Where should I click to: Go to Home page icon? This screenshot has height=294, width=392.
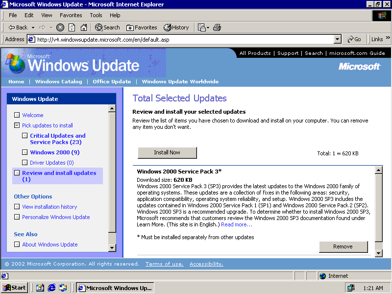(x=84, y=27)
